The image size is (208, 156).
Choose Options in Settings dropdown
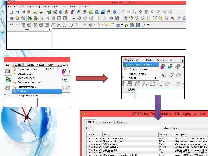click(x=37, y=91)
